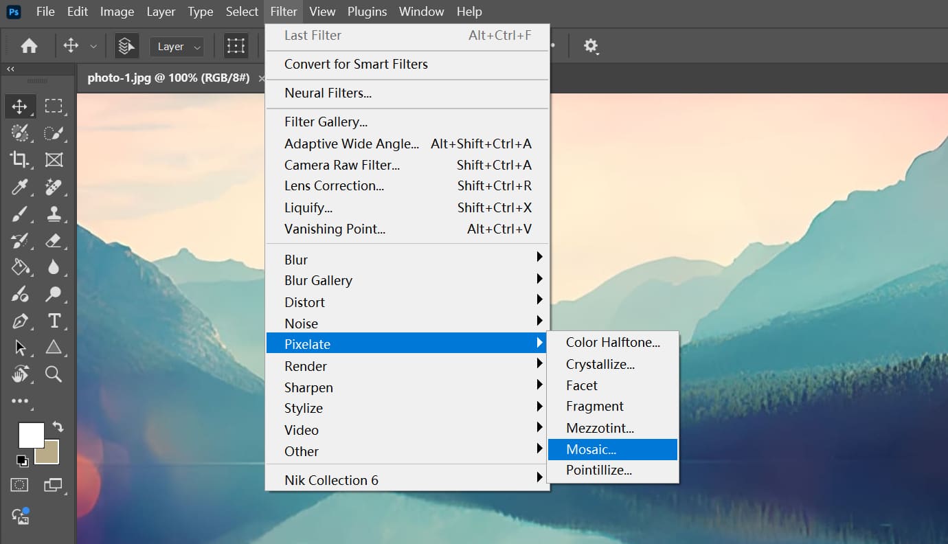Image resolution: width=948 pixels, height=544 pixels.
Task: Toggle Quick Mask mode
Action: coord(19,485)
